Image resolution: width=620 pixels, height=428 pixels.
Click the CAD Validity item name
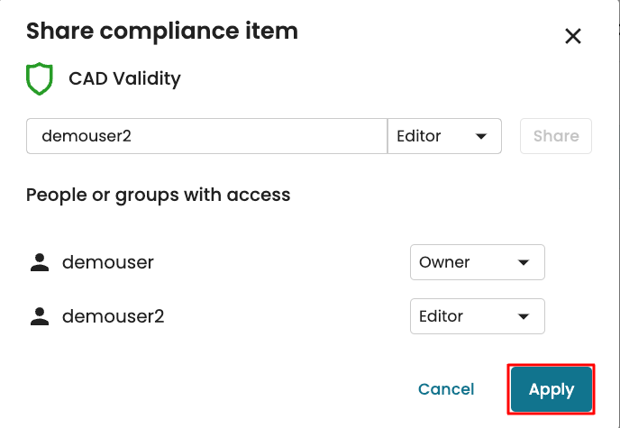125,79
